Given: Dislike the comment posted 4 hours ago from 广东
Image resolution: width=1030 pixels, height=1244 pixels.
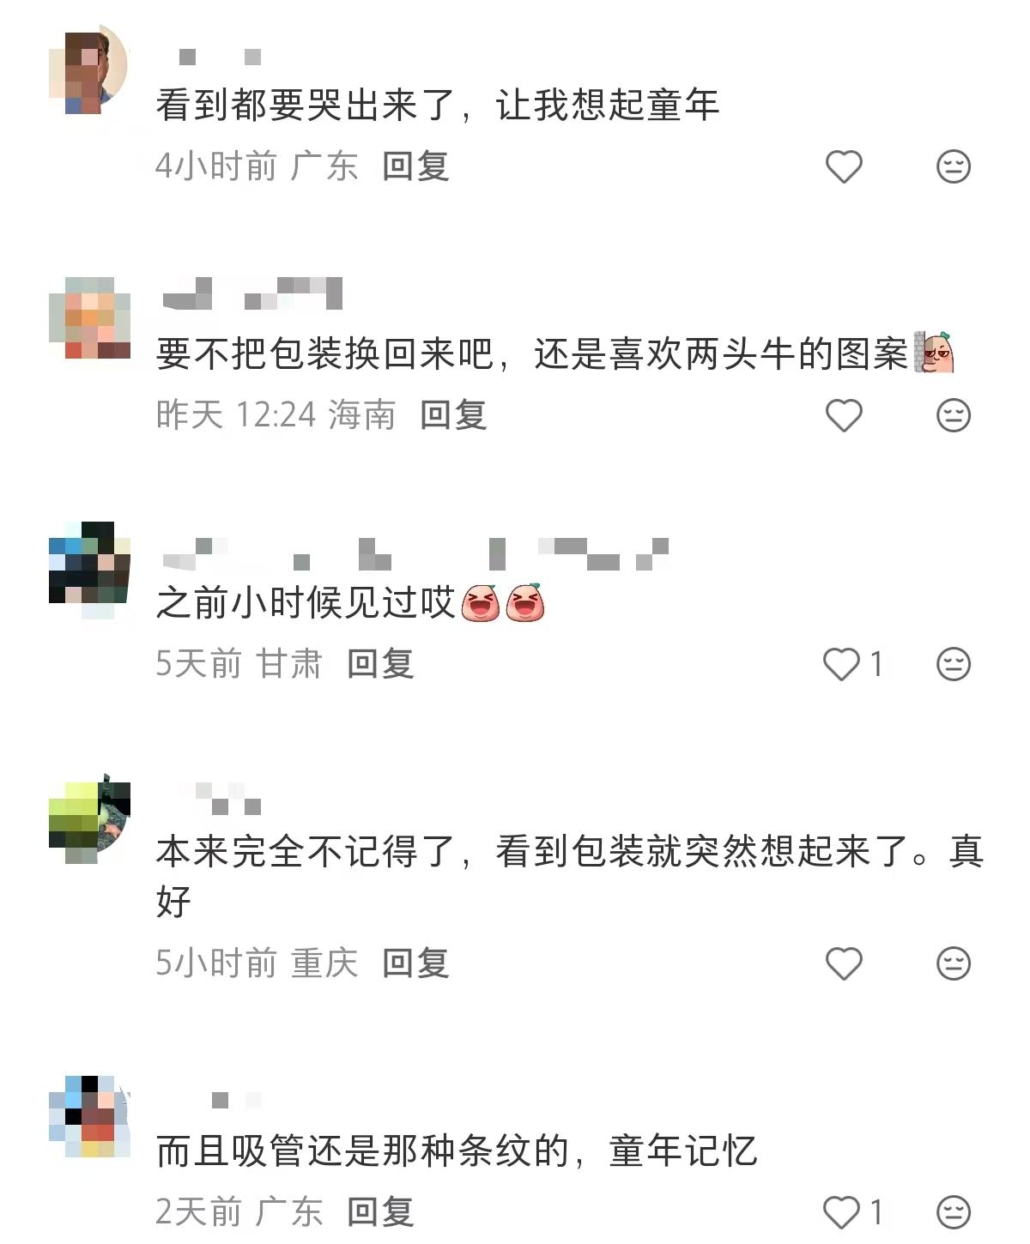Looking at the screenshot, I should point(953,166).
